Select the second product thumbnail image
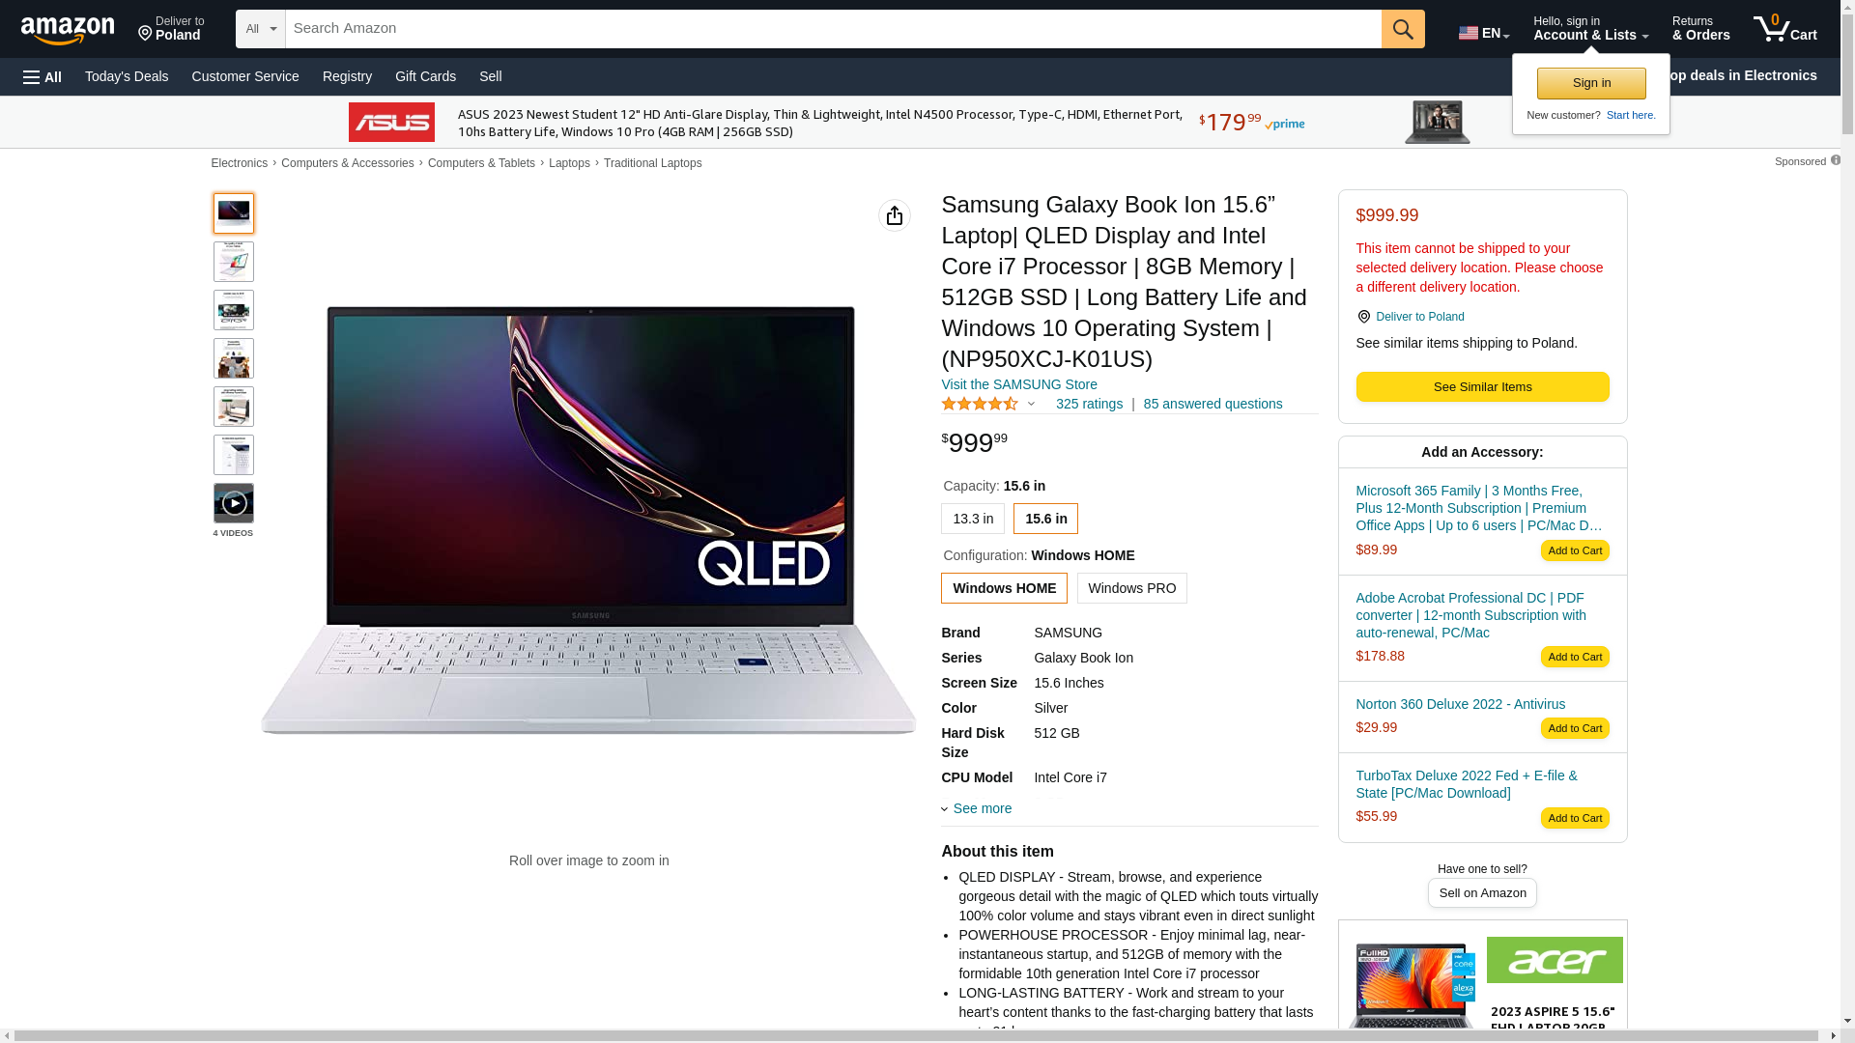The image size is (1855, 1043). (x=234, y=262)
